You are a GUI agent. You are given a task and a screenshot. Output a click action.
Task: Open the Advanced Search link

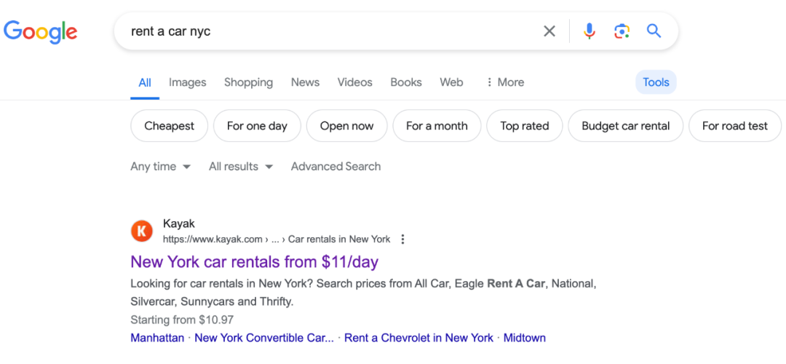click(336, 167)
